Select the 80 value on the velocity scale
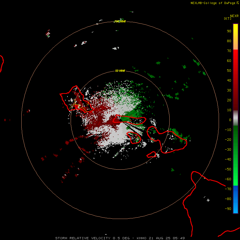This screenshot has height=240, width=240. 229,41
